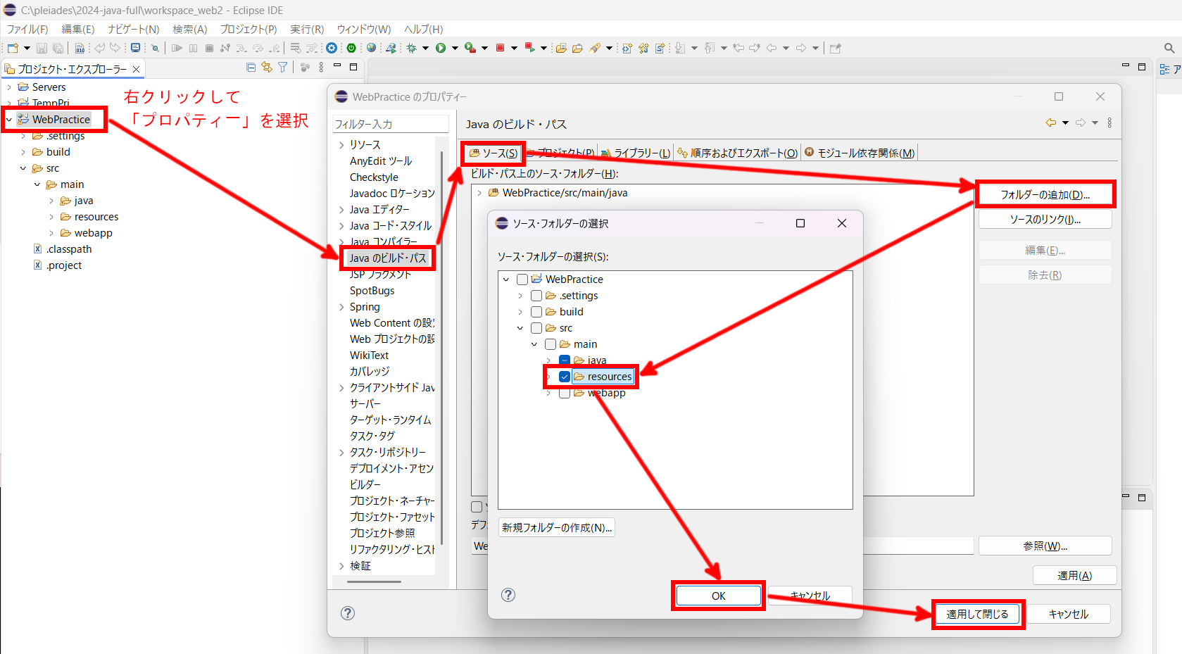
Task: Click inside the フィルター入力 field
Action: 390,123
